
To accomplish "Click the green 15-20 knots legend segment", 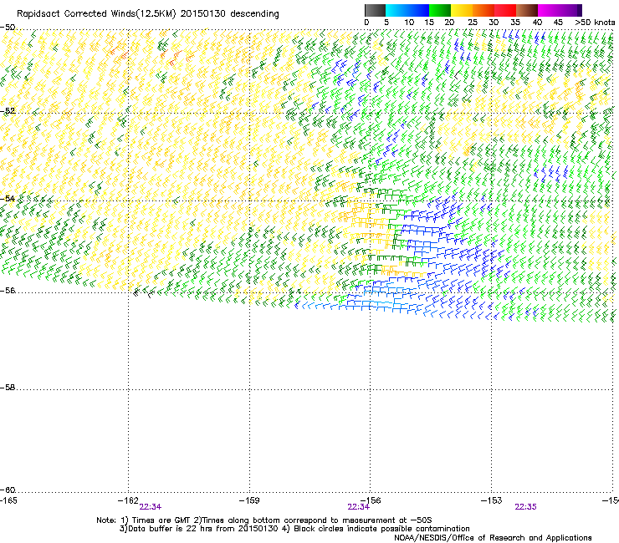I will tap(440, 10).
